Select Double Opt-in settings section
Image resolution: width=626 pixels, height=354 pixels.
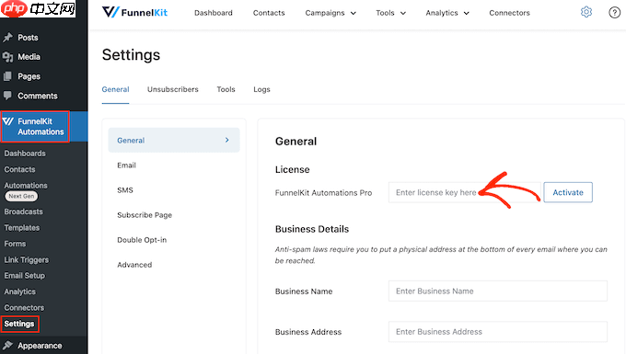142,240
